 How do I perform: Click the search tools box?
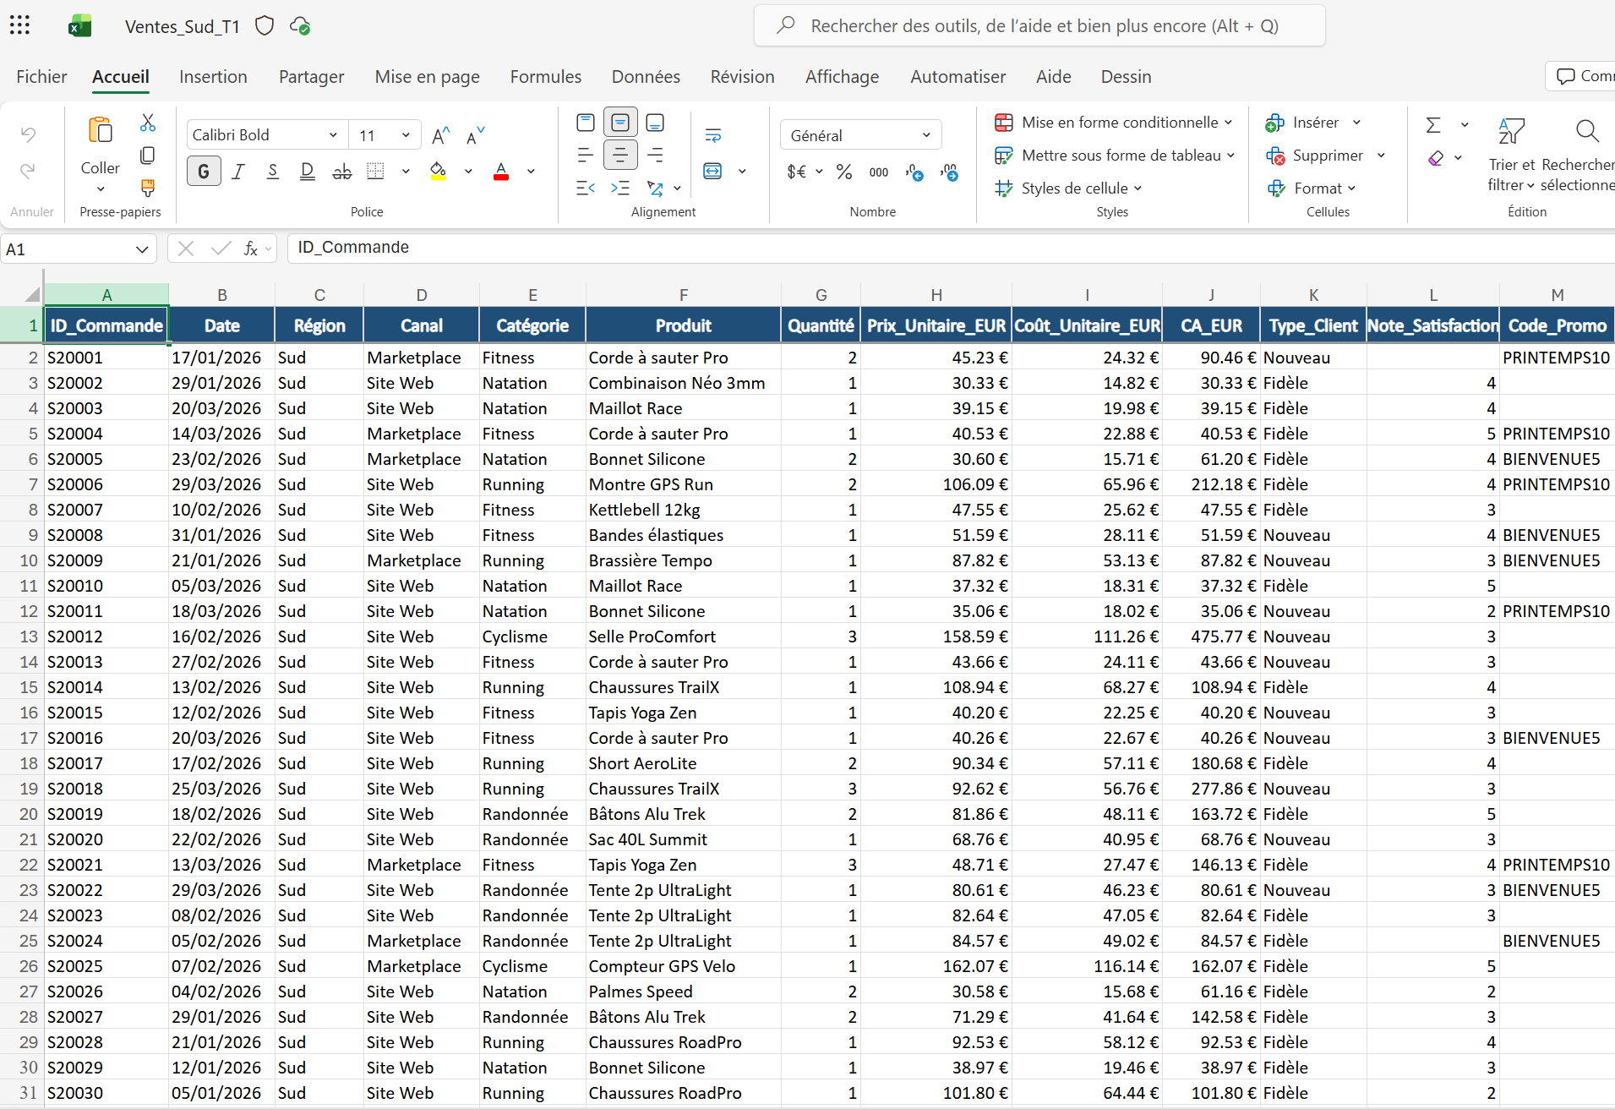point(1039,26)
